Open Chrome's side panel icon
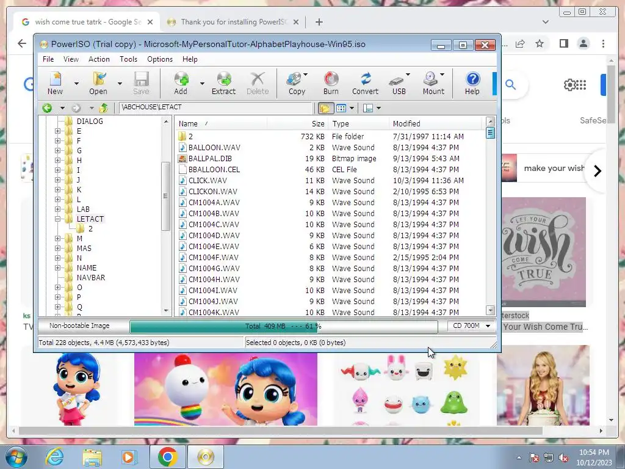This screenshot has height=469, width=625. point(563,43)
